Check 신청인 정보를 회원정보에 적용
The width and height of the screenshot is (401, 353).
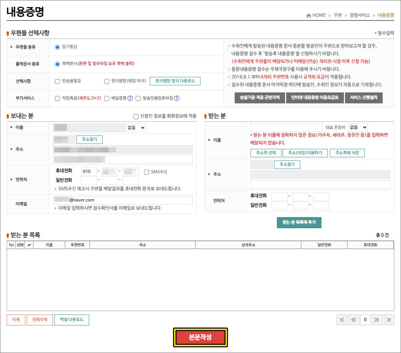point(136,117)
